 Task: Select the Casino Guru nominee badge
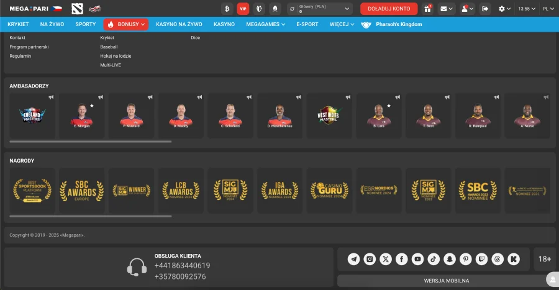click(x=329, y=191)
